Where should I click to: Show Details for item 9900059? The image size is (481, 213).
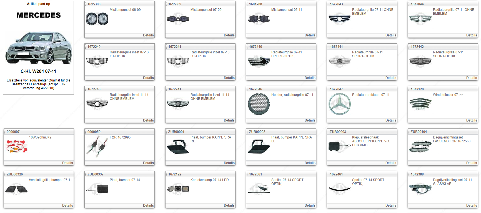pos(148,163)
